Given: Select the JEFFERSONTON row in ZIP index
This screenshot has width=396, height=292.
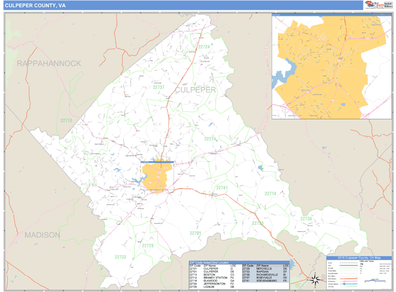Looking at the screenshot, I should (x=213, y=284).
